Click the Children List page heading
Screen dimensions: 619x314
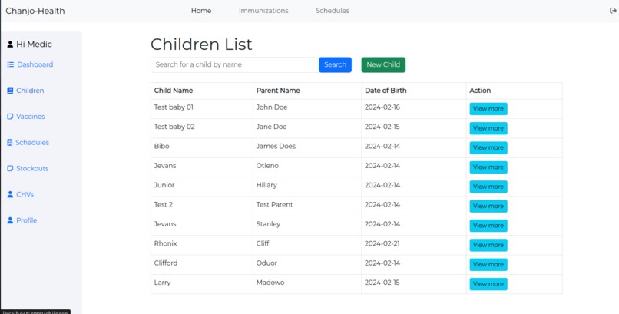point(201,45)
